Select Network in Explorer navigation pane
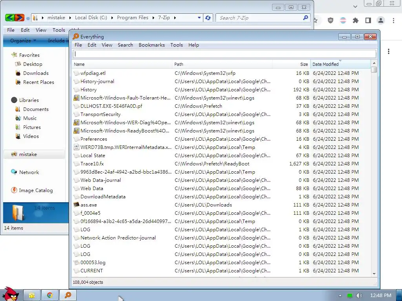The image size is (402, 301). (x=29, y=172)
